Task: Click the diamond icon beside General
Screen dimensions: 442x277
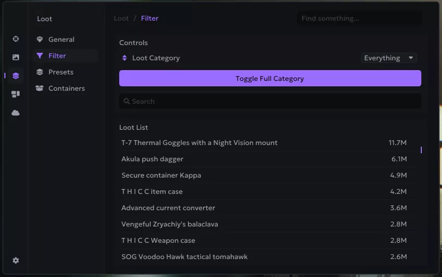Action: 40,40
